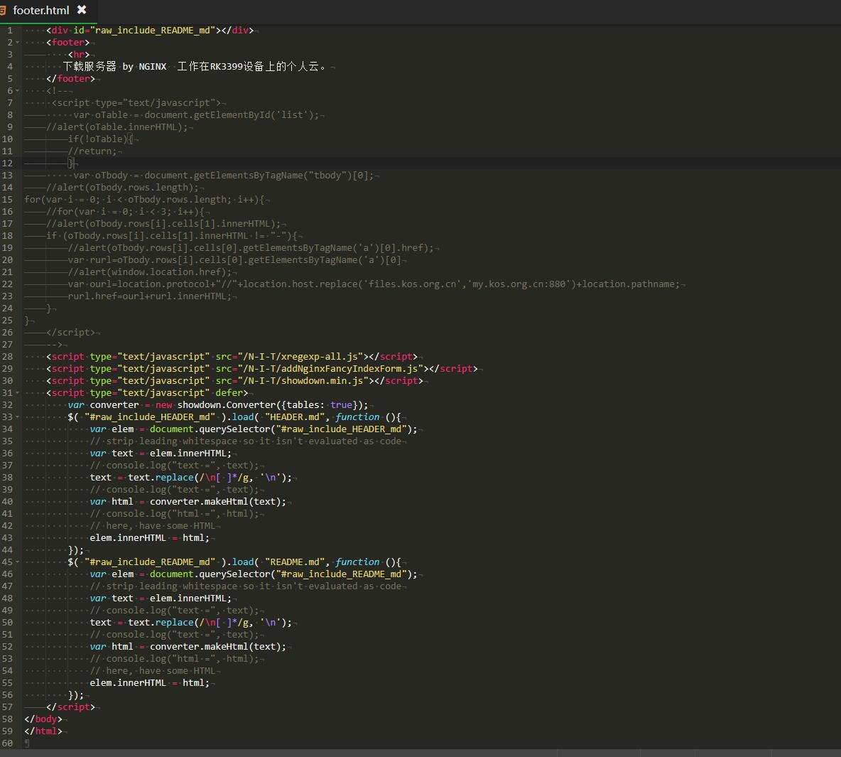
Task: Click line number 28 in the gutter
Action: [7, 357]
